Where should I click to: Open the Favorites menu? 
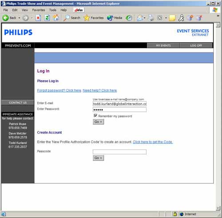click(x=39, y=10)
